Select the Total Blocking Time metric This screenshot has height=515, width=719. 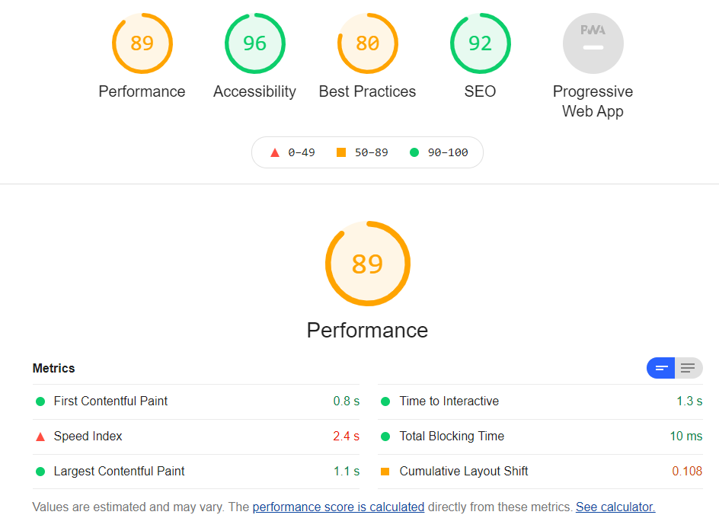(452, 437)
